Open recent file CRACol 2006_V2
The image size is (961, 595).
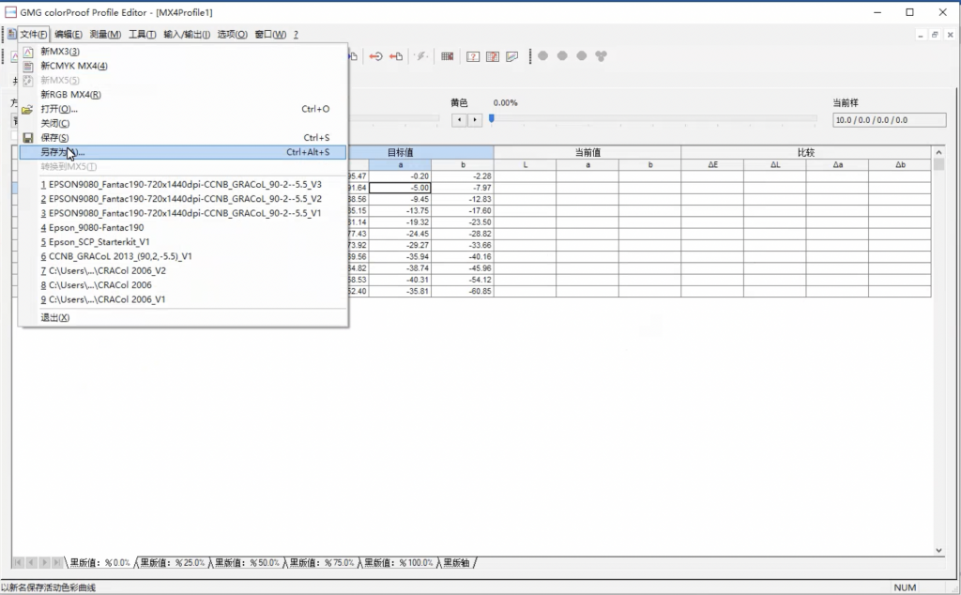click(x=183, y=271)
